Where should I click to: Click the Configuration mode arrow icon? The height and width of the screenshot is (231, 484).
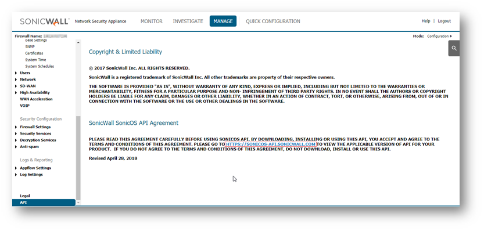coord(451,37)
